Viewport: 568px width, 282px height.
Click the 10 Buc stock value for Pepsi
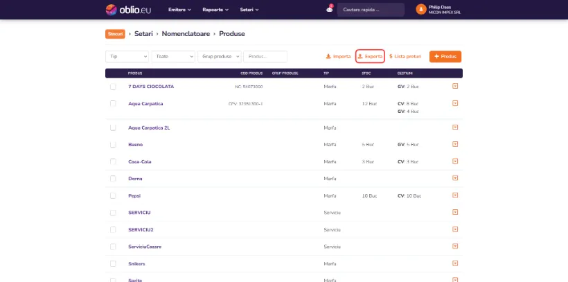pyautogui.click(x=369, y=195)
